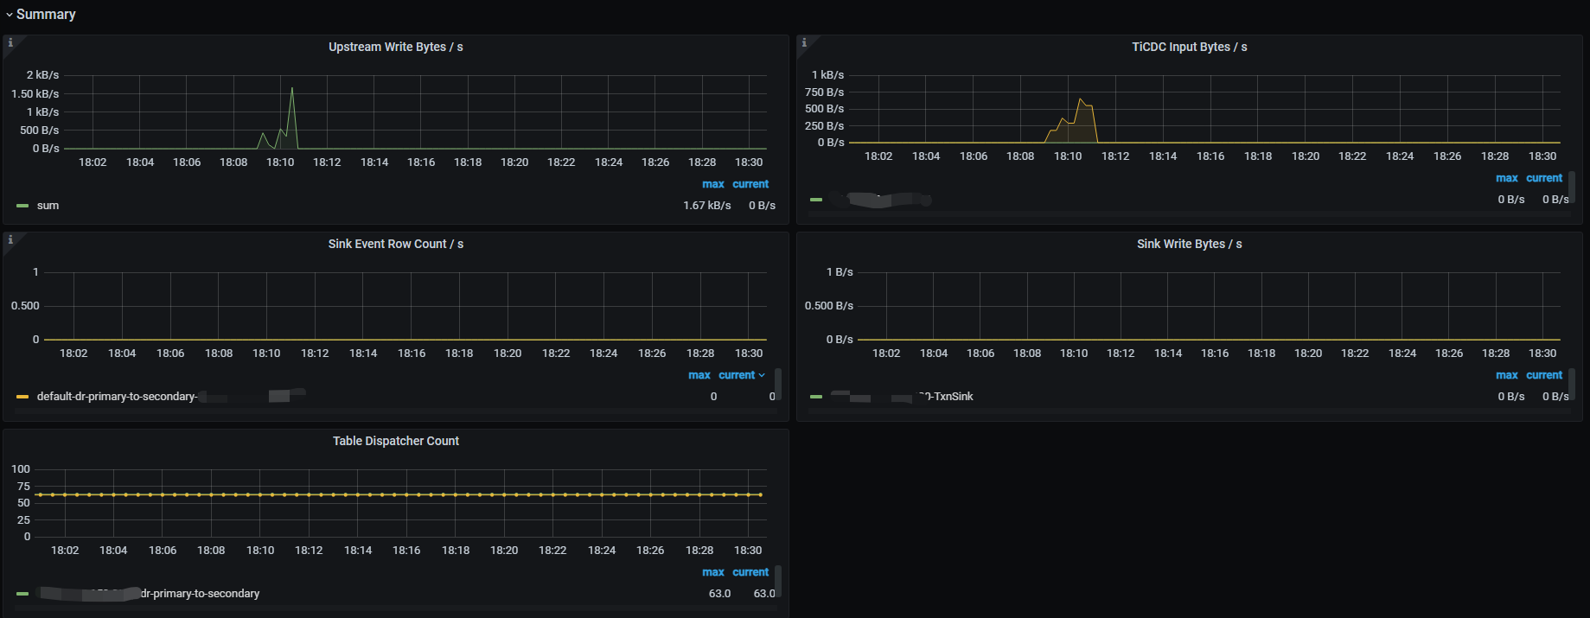Sort Sink Event Row Count legend by current
The image size is (1590, 618).
[x=737, y=375]
